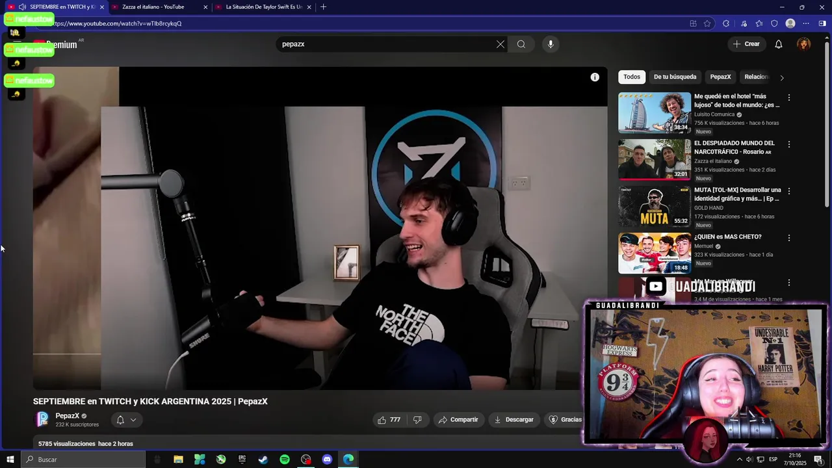Open the PepazX channel name link

click(x=68, y=416)
